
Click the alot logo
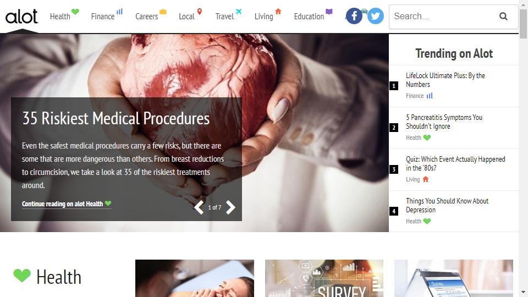click(x=21, y=16)
